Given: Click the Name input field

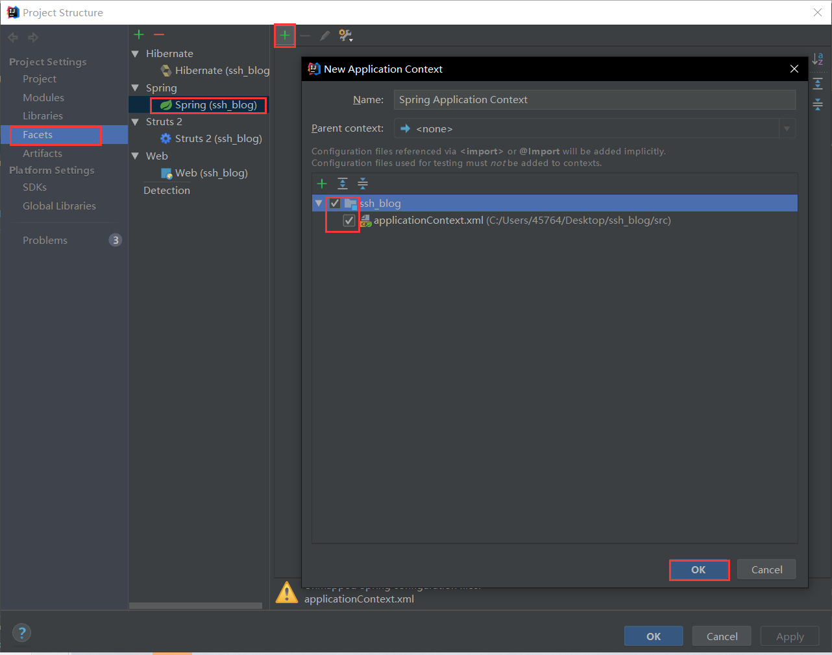Looking at the screenshot, I should [x=594, y=100].
